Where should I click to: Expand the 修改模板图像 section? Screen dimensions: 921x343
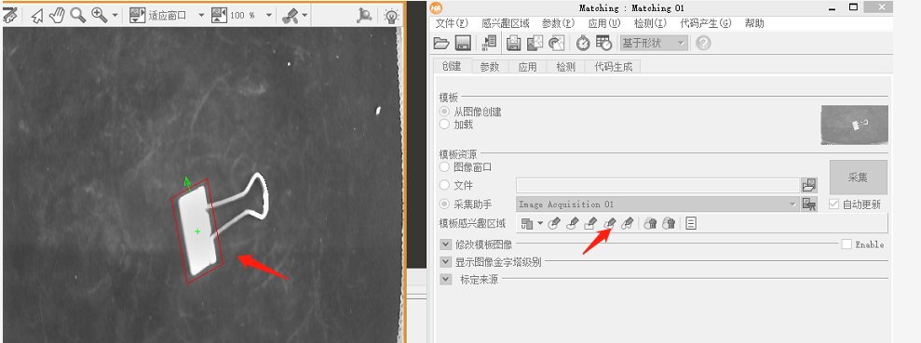point(445,244)
